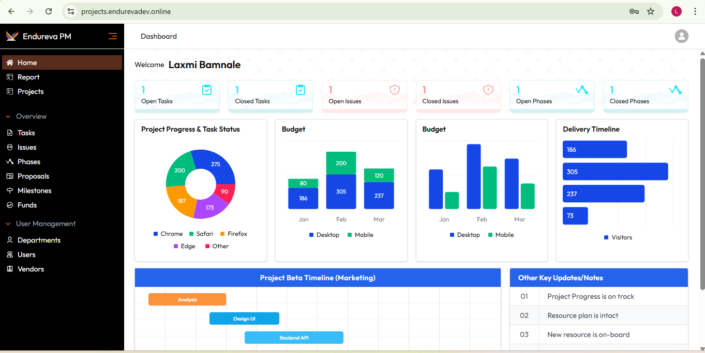The height and width of the screenshot is (353, 705).
Task: Open the Vendors link in sidebar
Action: [x=31, y=269]
